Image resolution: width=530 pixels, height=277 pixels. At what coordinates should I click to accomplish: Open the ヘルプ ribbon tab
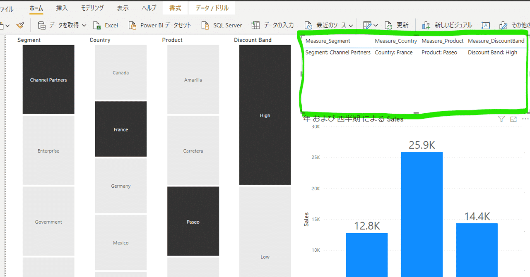149,8
